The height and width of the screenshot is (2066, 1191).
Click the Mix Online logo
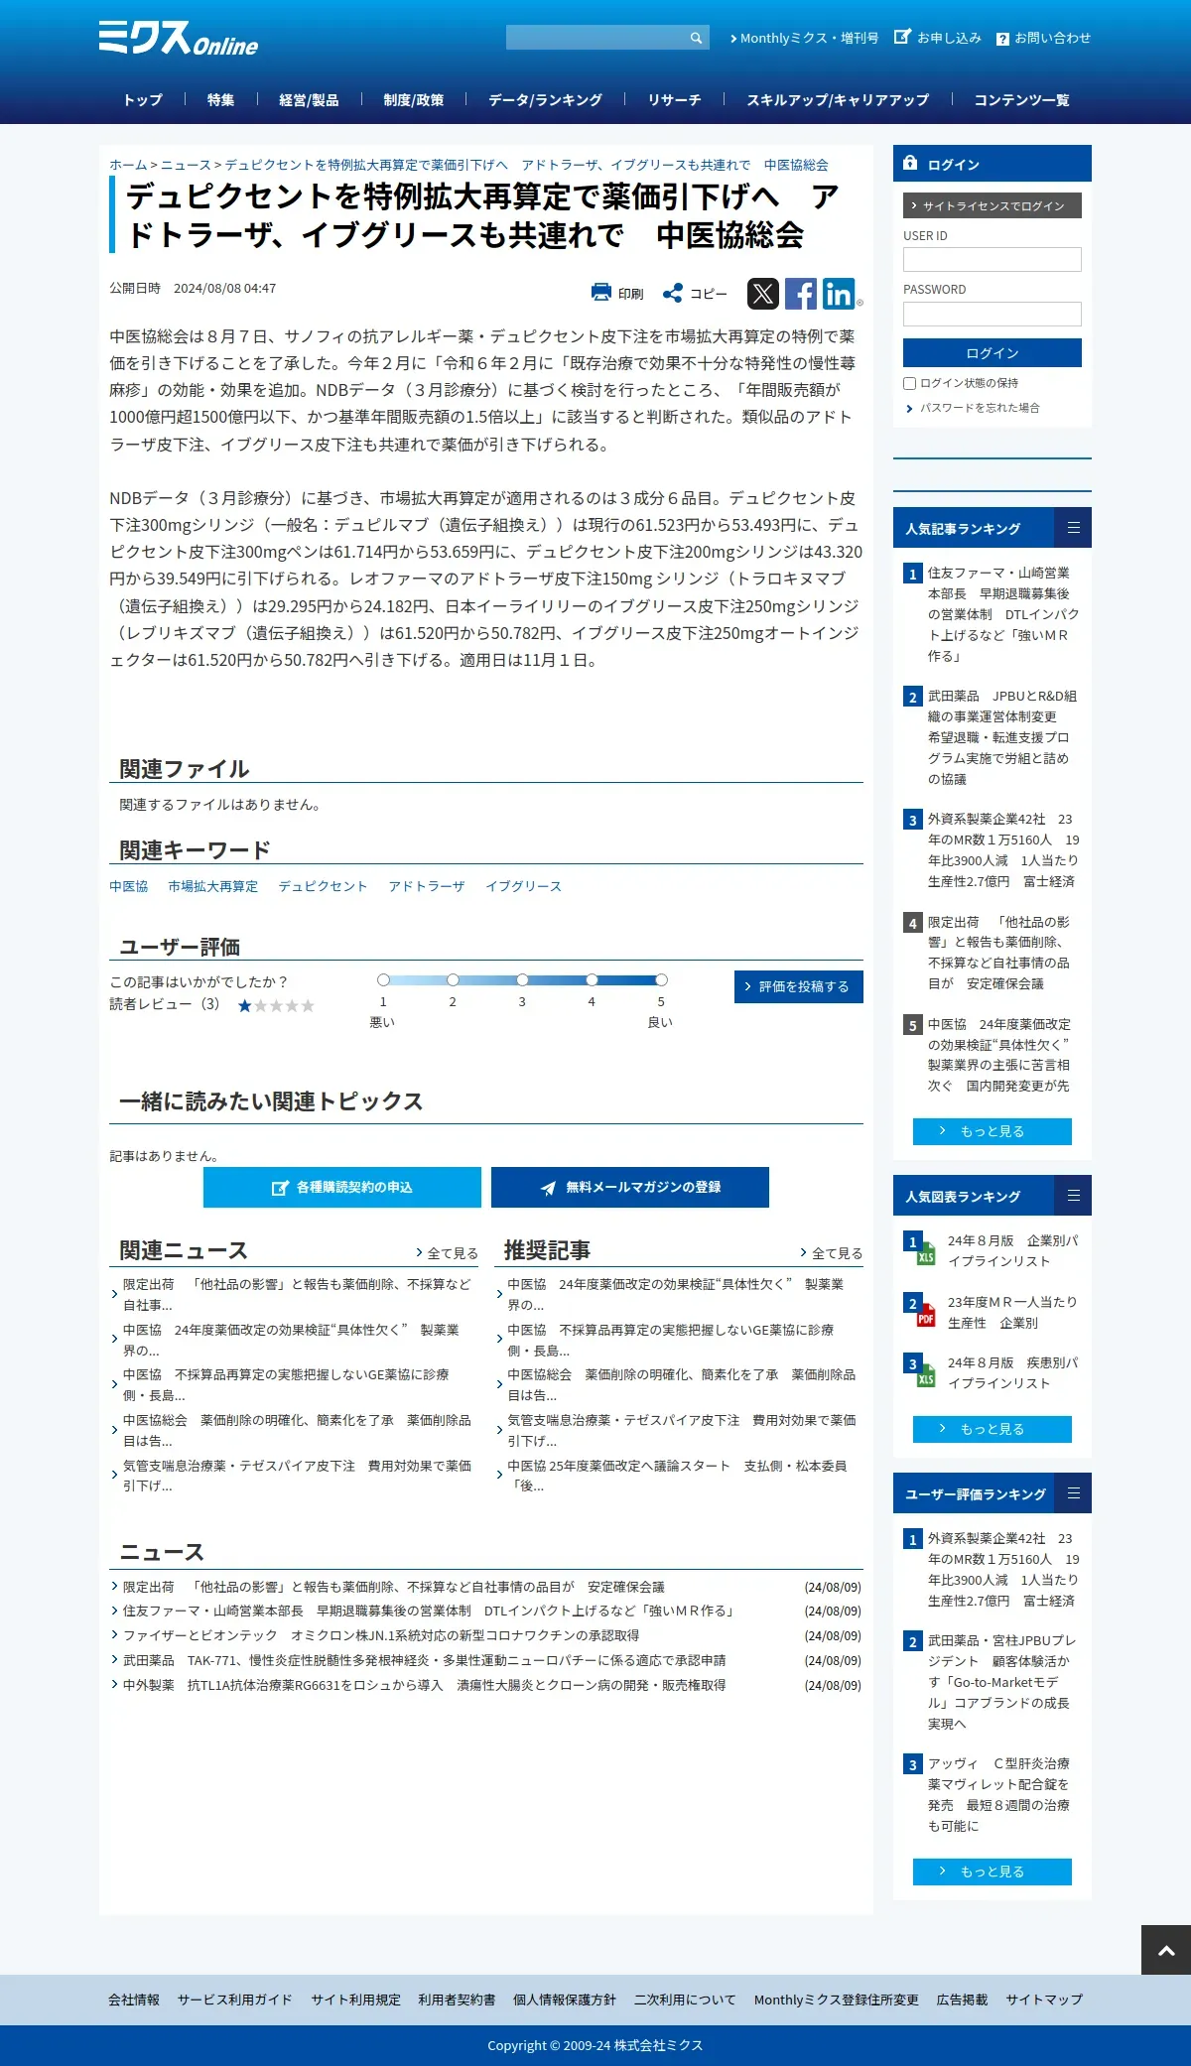(x=179, y=39)
